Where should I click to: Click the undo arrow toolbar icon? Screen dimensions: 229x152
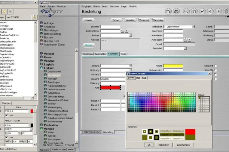pyautogui.click(x=168, y=11)
